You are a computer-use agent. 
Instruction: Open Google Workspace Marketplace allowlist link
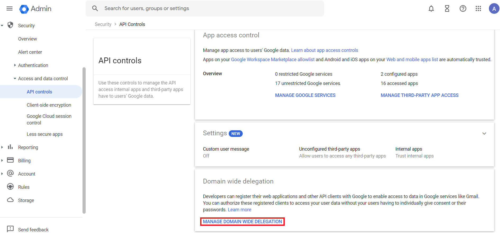(x=273, y=60)
